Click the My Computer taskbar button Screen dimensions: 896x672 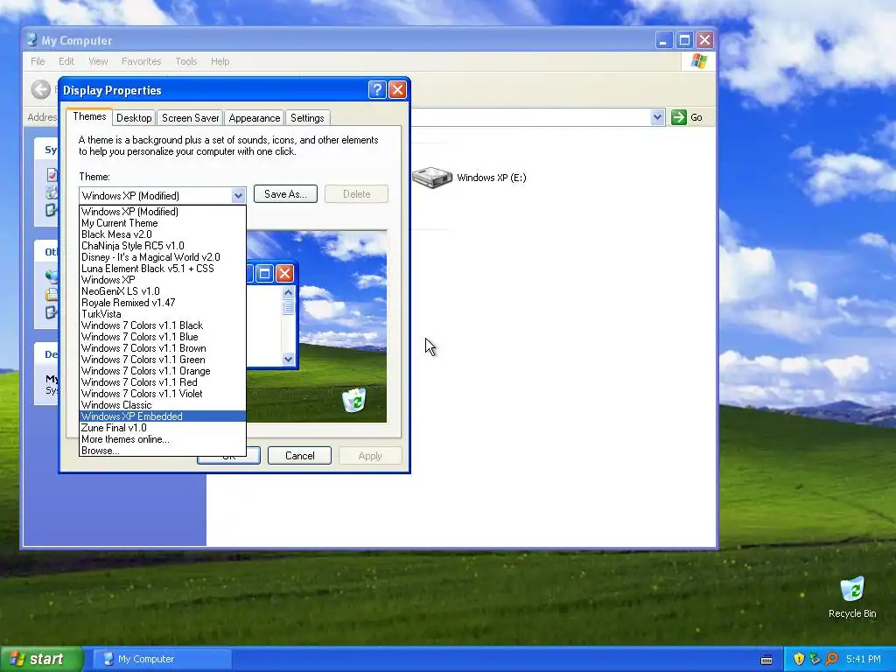coord(162,659)
